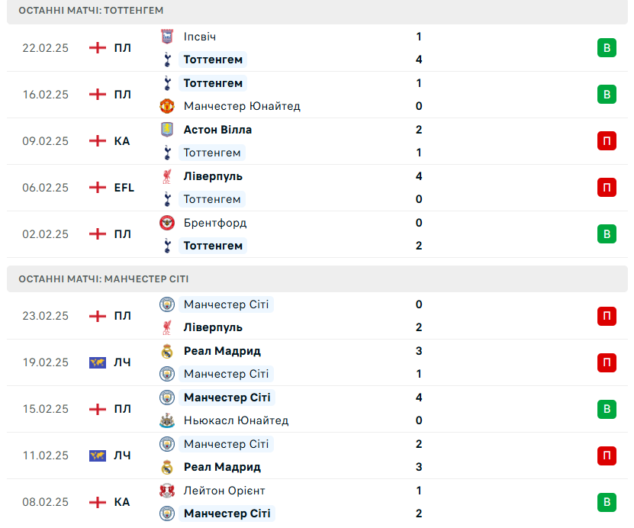This screenshot has height=528, width=634.
Task: Click the Manchester United crest icon
Action: click(167, 106)
